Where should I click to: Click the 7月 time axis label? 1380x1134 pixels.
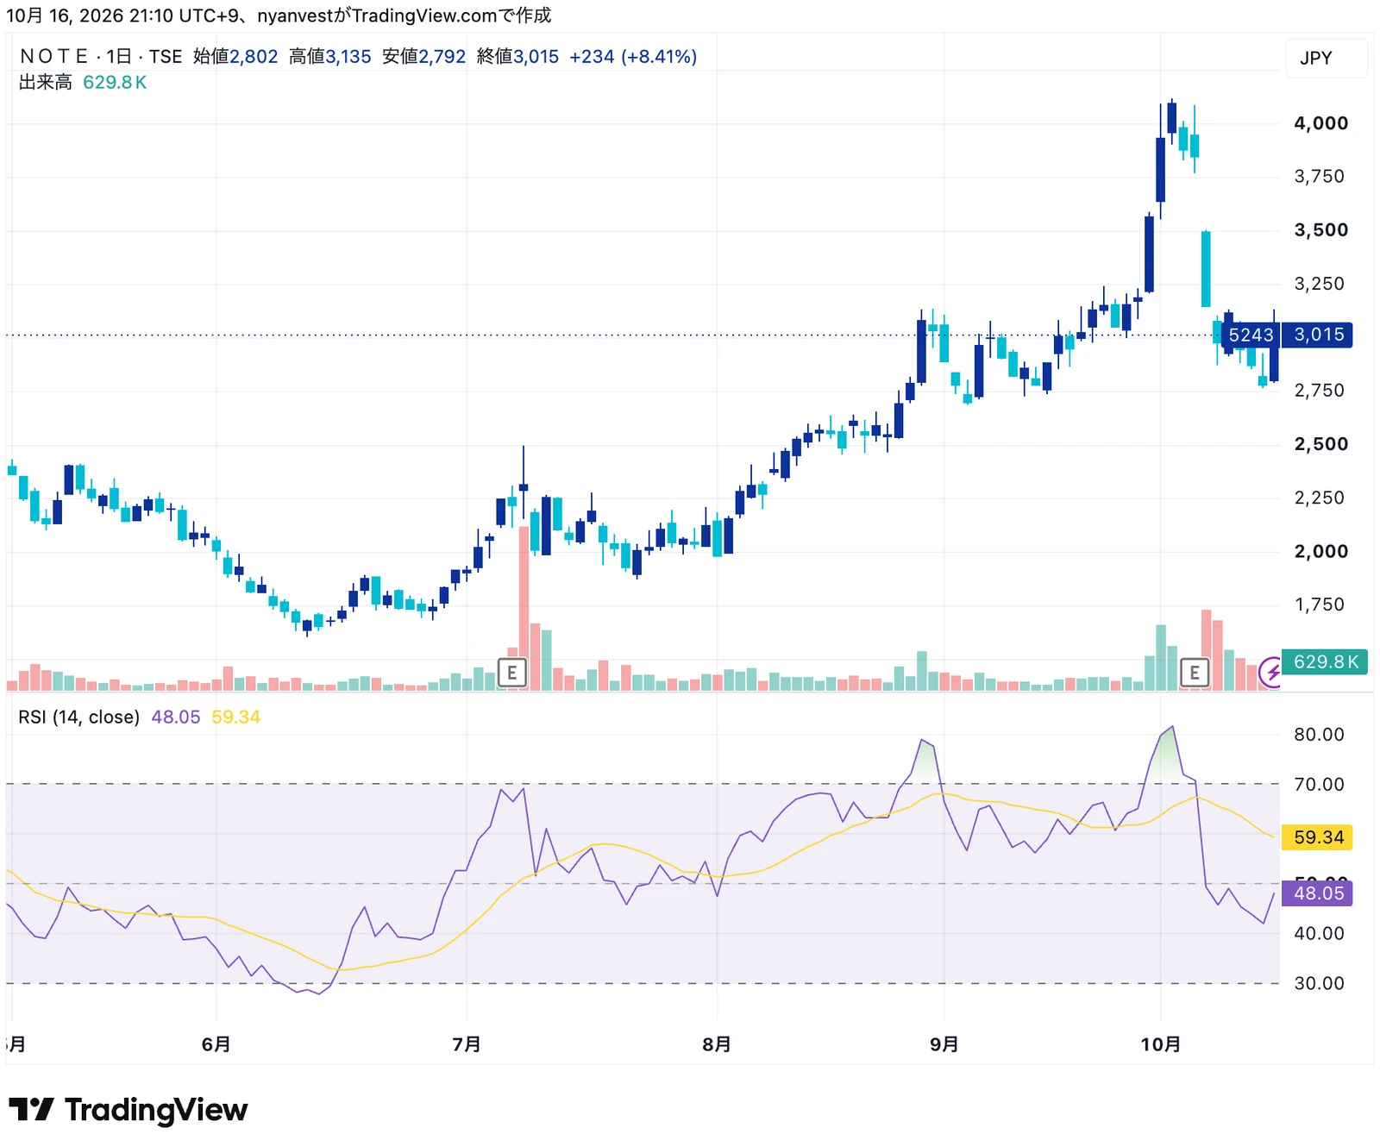(x=467, y=1044)
